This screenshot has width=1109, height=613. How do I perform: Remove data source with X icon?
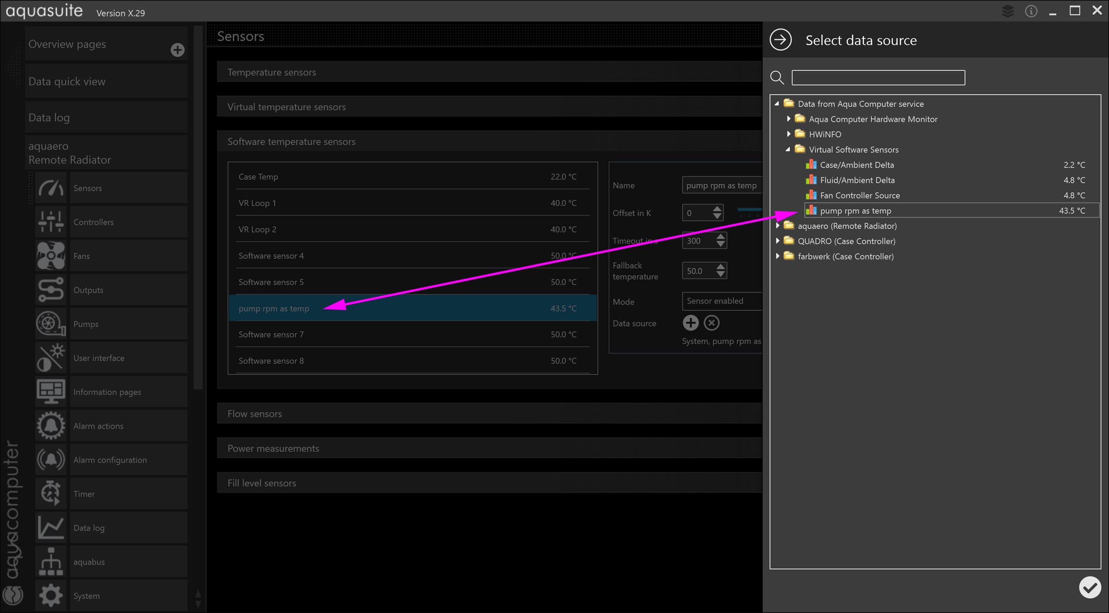(712, 323)
